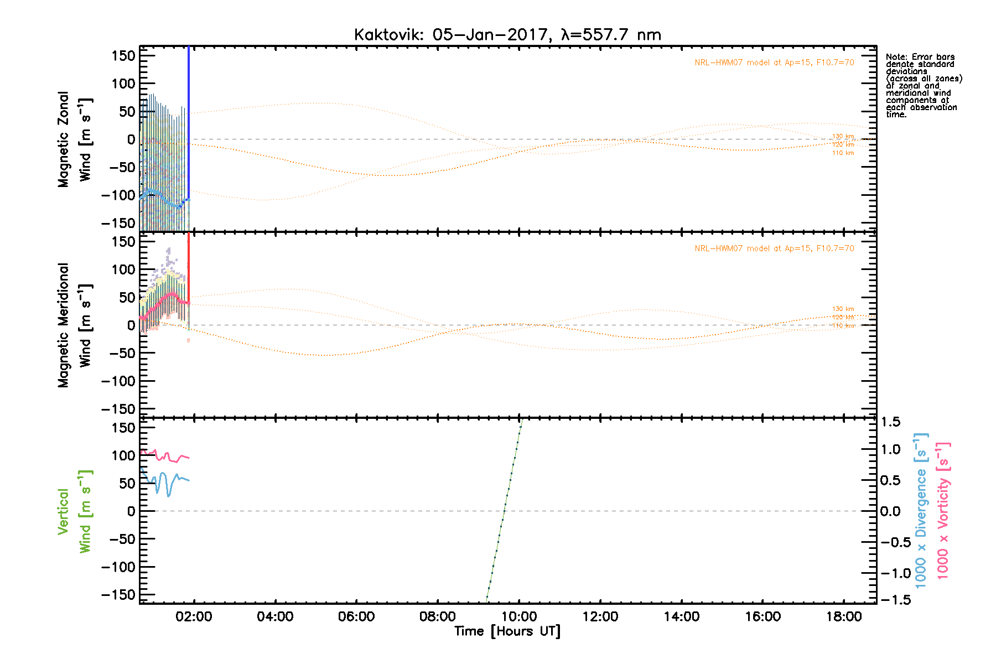Click the 12:00 time tick label
Image resolution: width=996 pixels, height=664 pixels.
[x=600, y=616]
